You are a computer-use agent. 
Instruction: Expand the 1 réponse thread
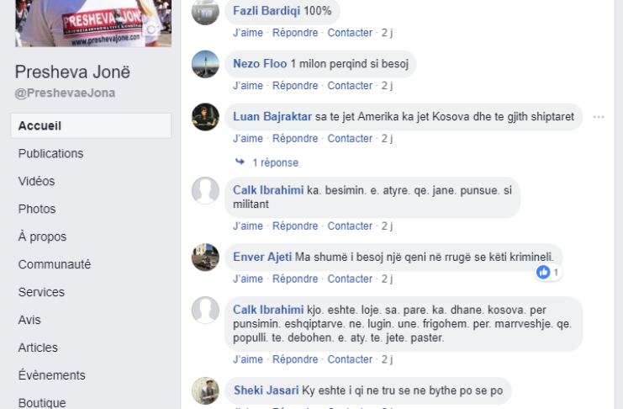tap(275, 162)
